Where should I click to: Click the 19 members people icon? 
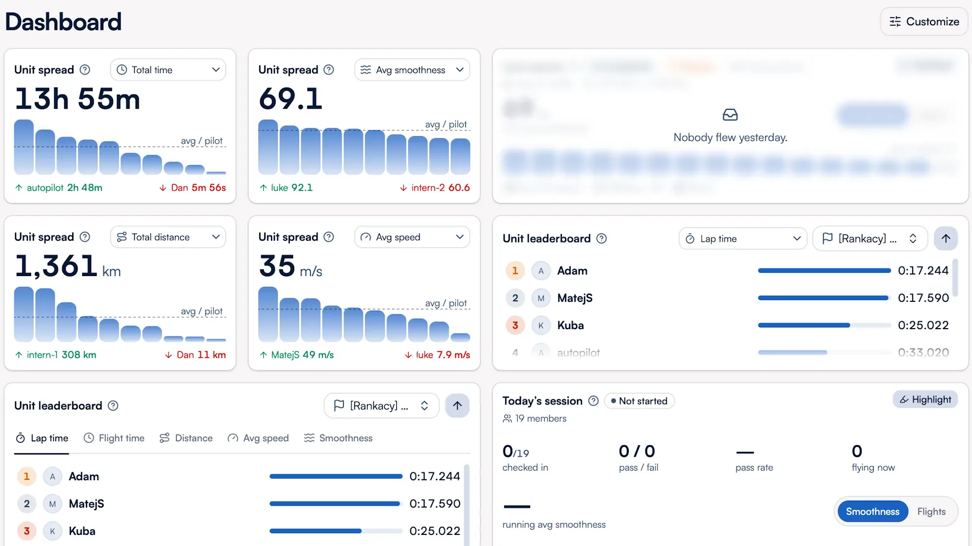tap(507, 419)
